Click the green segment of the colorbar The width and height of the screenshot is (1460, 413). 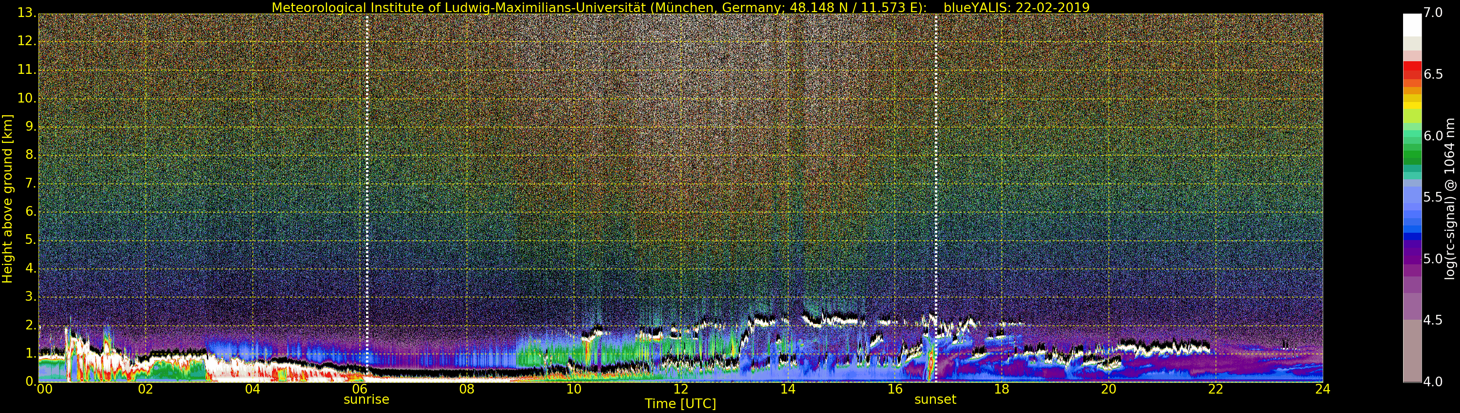coord(1412,155)
